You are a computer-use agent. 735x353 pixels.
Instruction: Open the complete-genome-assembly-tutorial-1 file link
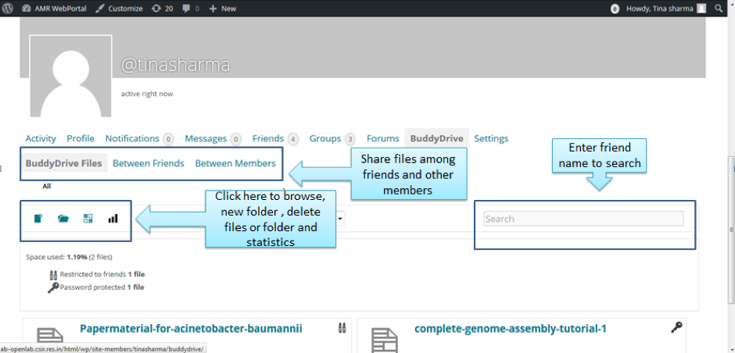tap(510, 329)
